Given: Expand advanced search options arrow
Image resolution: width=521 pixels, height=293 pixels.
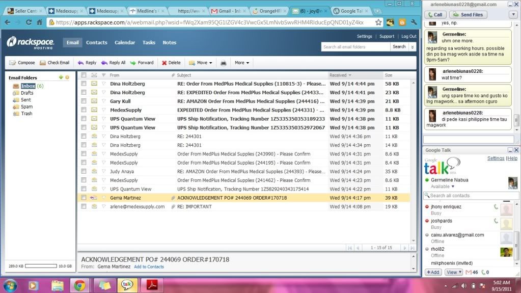Looking at the screenshot, I should click(413, 47).
